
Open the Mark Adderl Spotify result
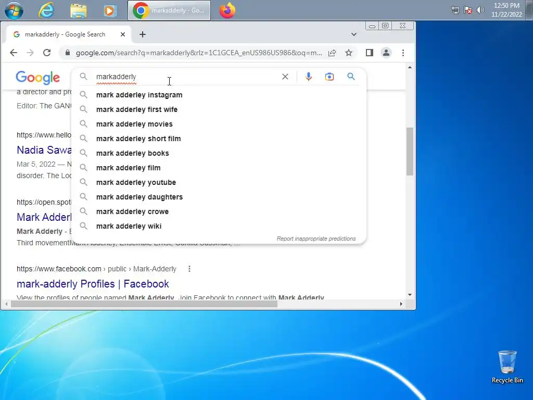pos(44,217)
